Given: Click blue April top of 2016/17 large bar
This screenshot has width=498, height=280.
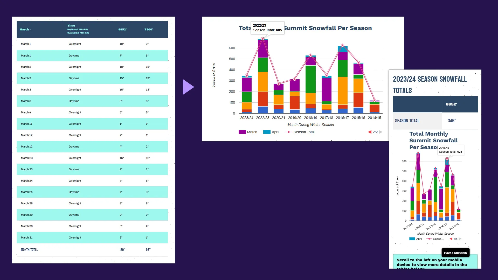Looking at the screenshot, I should coord(343,49).
